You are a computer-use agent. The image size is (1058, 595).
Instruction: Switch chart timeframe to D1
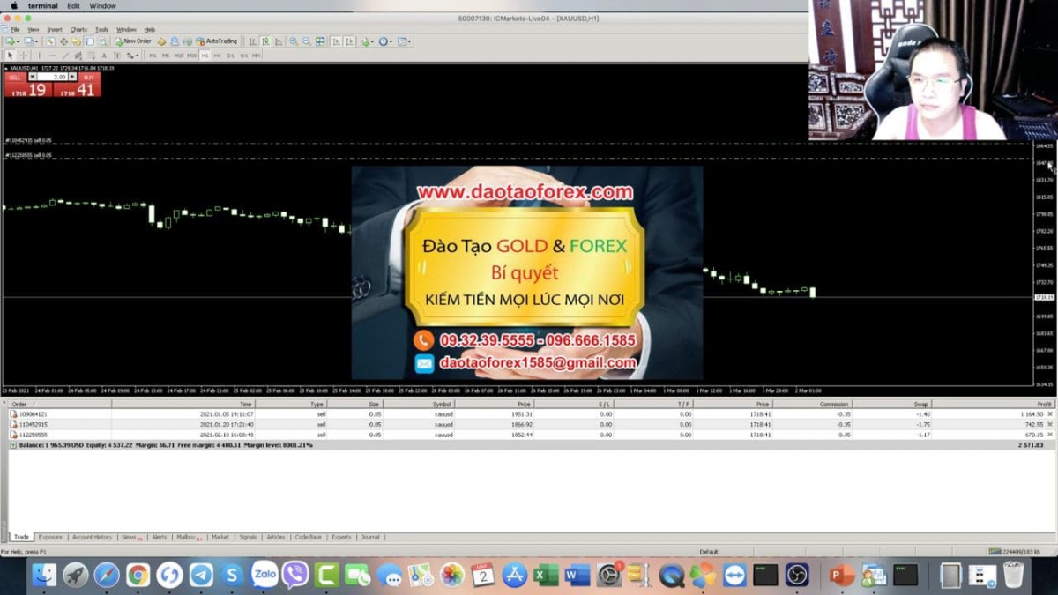(x=230, y=56)
